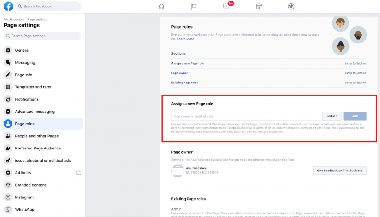380x217 pixels.
Task: Open Preferred Page Audience settings
Action: pyautogui.click(x=42, y=148)
